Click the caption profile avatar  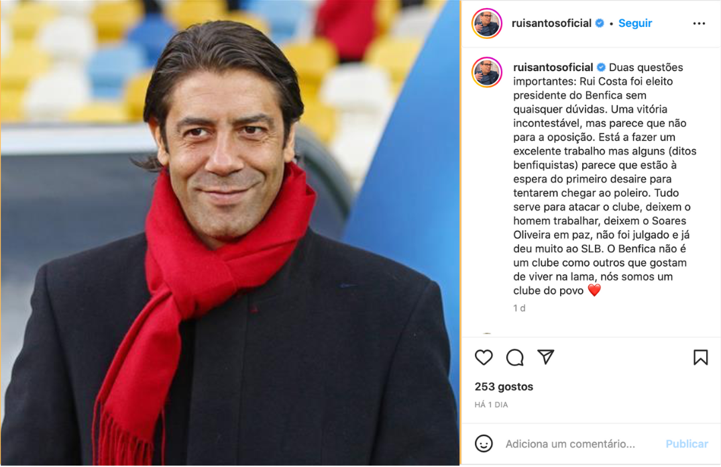coord(486,72)
